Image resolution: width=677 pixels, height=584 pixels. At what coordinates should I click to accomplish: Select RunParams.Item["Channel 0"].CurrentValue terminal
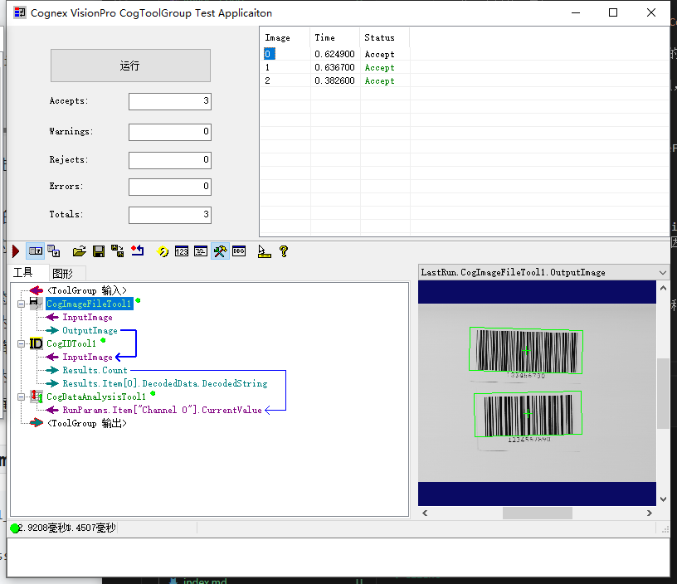(163, 410)
